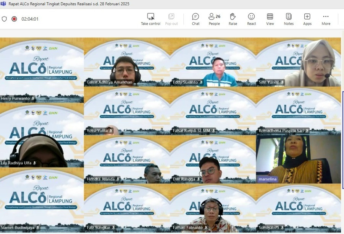Change layout with the View button
The image size is (344, 234).
pos(270,17)
